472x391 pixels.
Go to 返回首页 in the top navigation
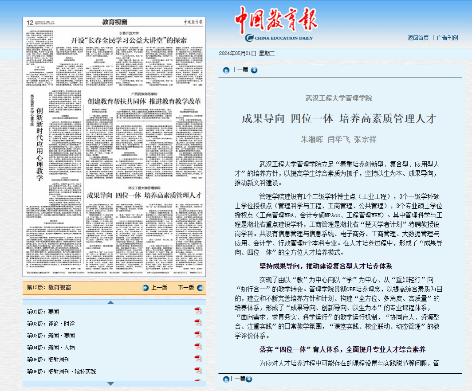pos(418,38)
